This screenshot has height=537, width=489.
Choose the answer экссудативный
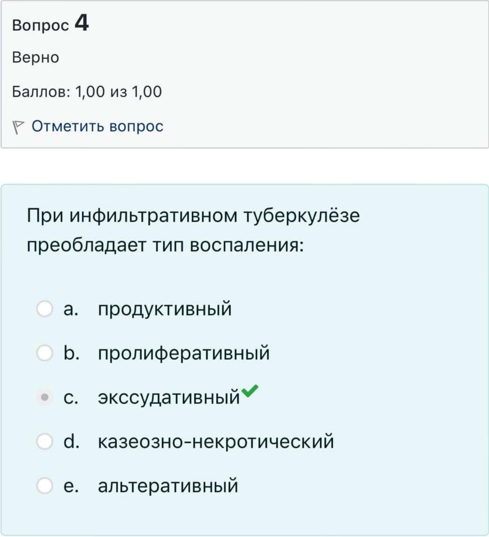coord(169,397)
